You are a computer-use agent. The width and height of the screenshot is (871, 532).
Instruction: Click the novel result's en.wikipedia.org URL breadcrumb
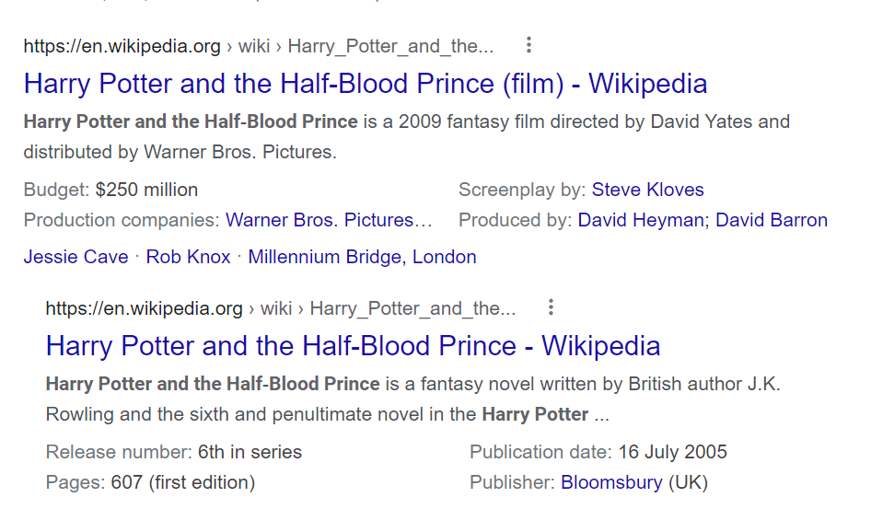tap(144, 308)
